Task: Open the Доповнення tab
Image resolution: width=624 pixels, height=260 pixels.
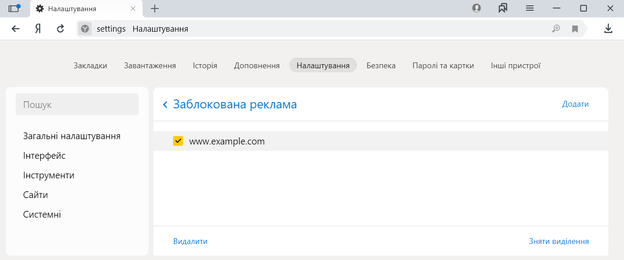Action: 257,66
